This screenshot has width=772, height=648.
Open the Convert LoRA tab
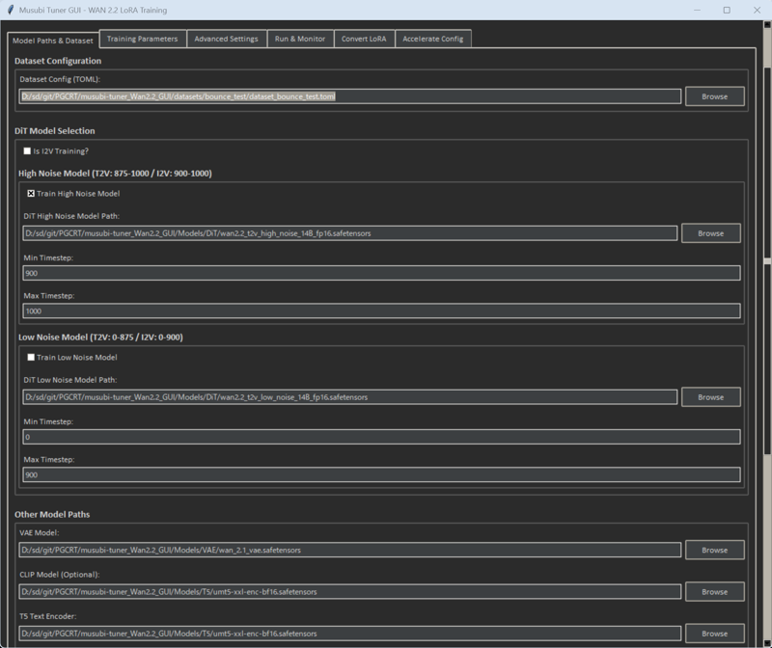point(364,39)
